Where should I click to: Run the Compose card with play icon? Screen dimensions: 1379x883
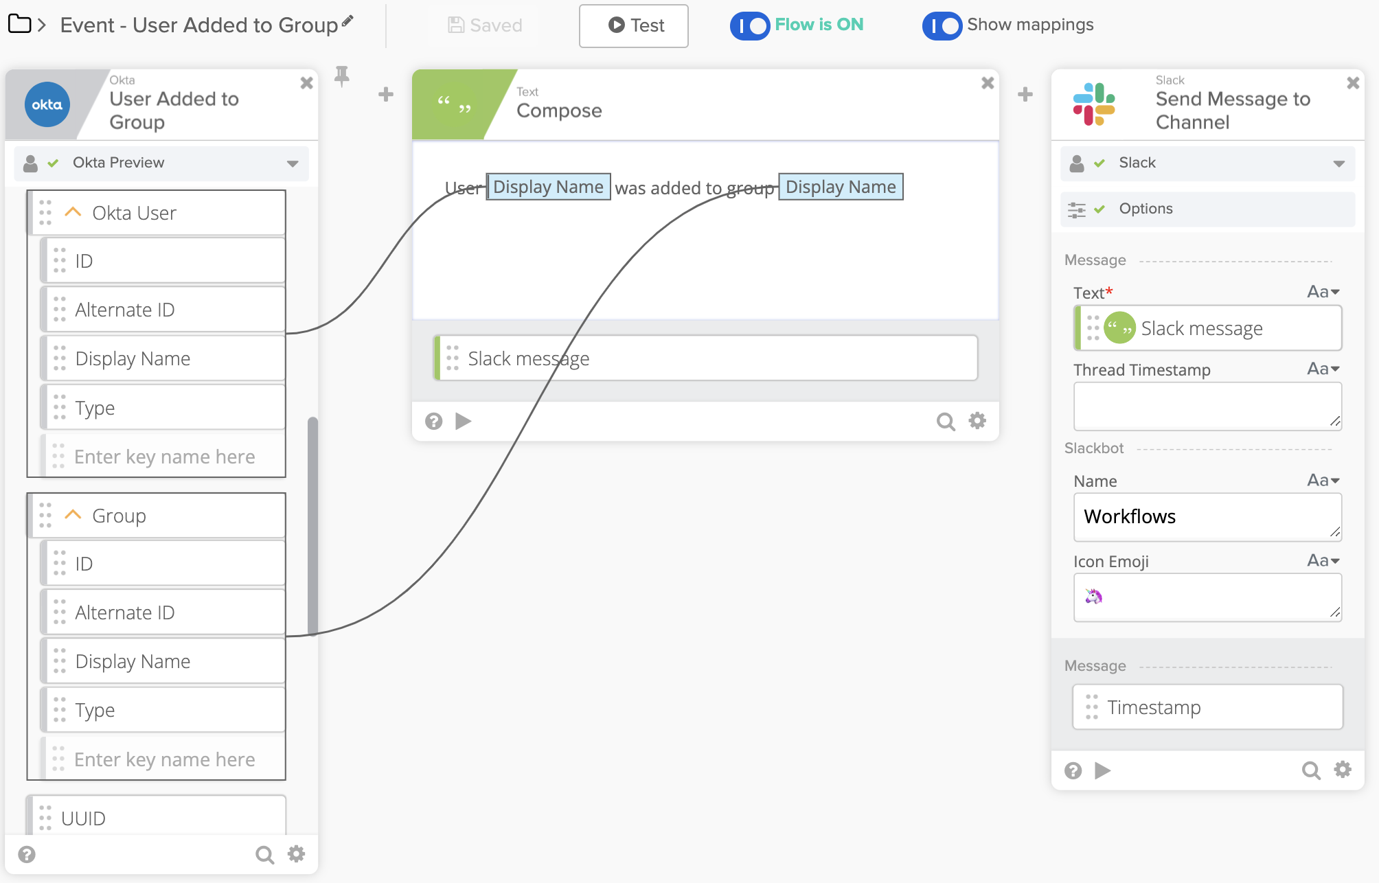[464, 421]
